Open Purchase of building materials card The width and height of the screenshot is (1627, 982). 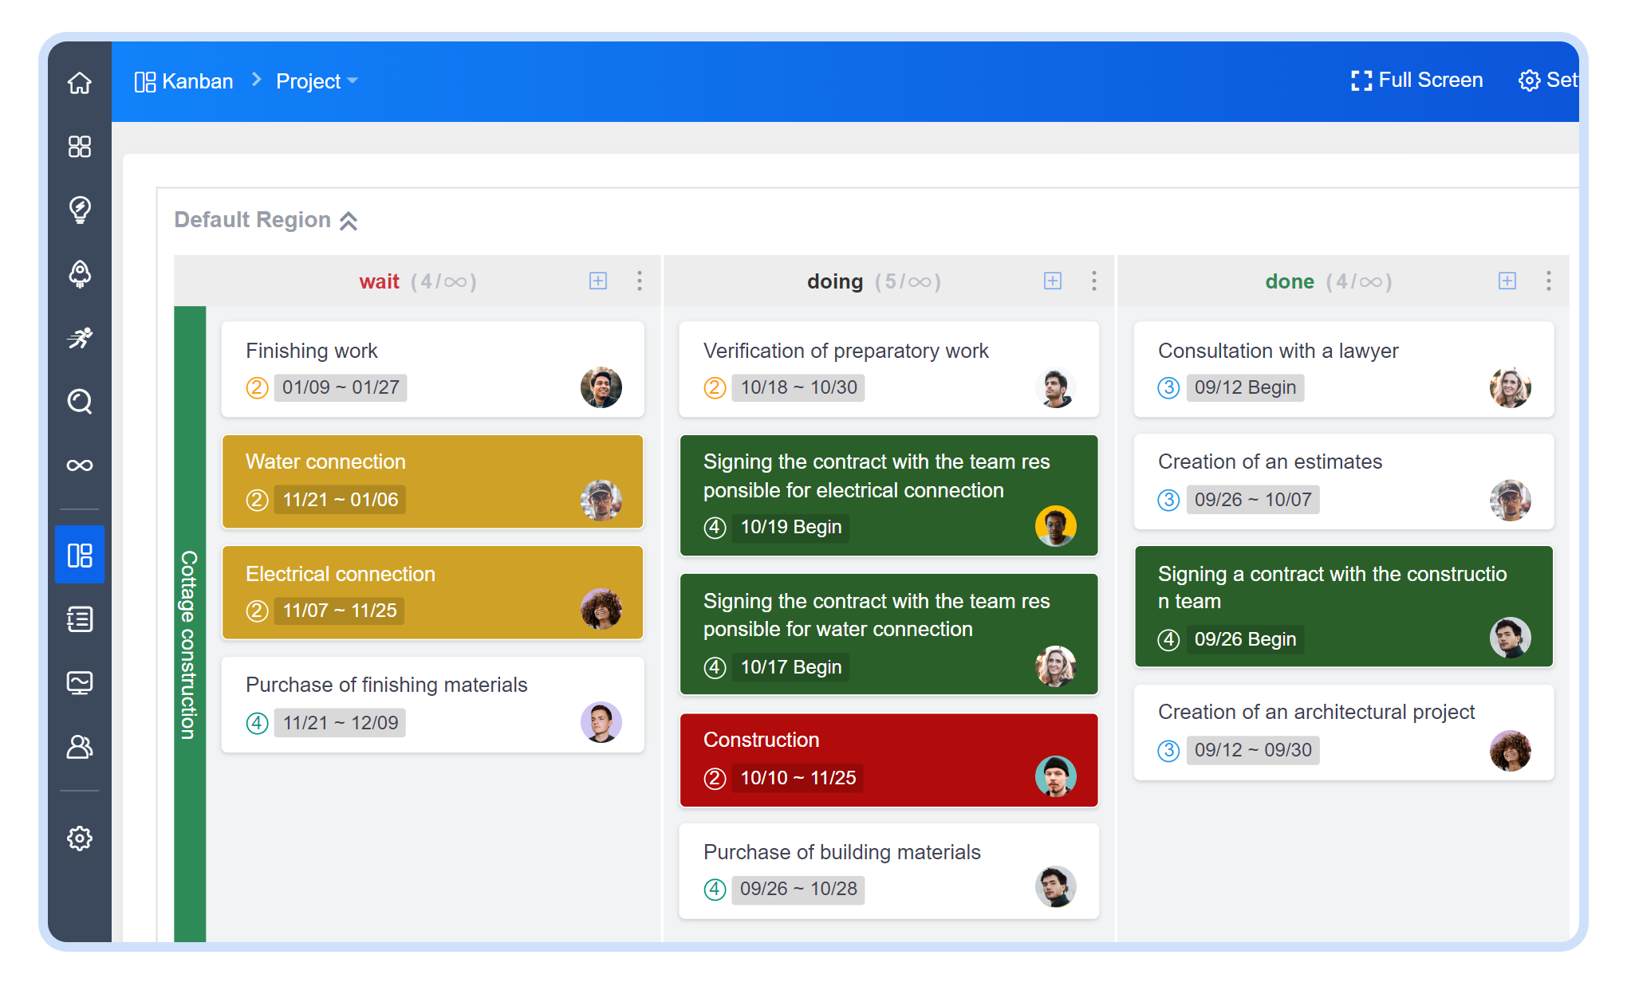pyautogui.click(x=888, y=871)
